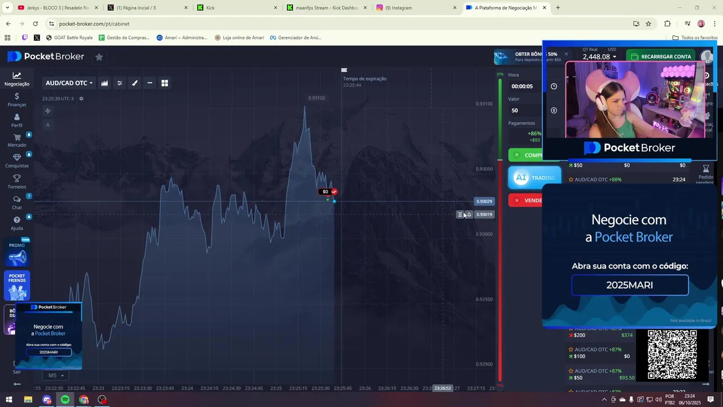Collapse the sidebar with left arrow
Viewport: 723px width, 407px height.
pos(17,384)
